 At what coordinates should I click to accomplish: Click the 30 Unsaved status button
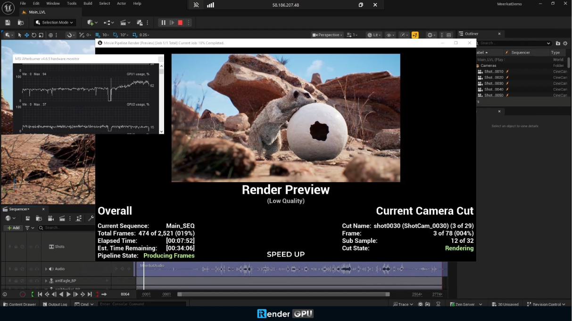coord(505,305)
